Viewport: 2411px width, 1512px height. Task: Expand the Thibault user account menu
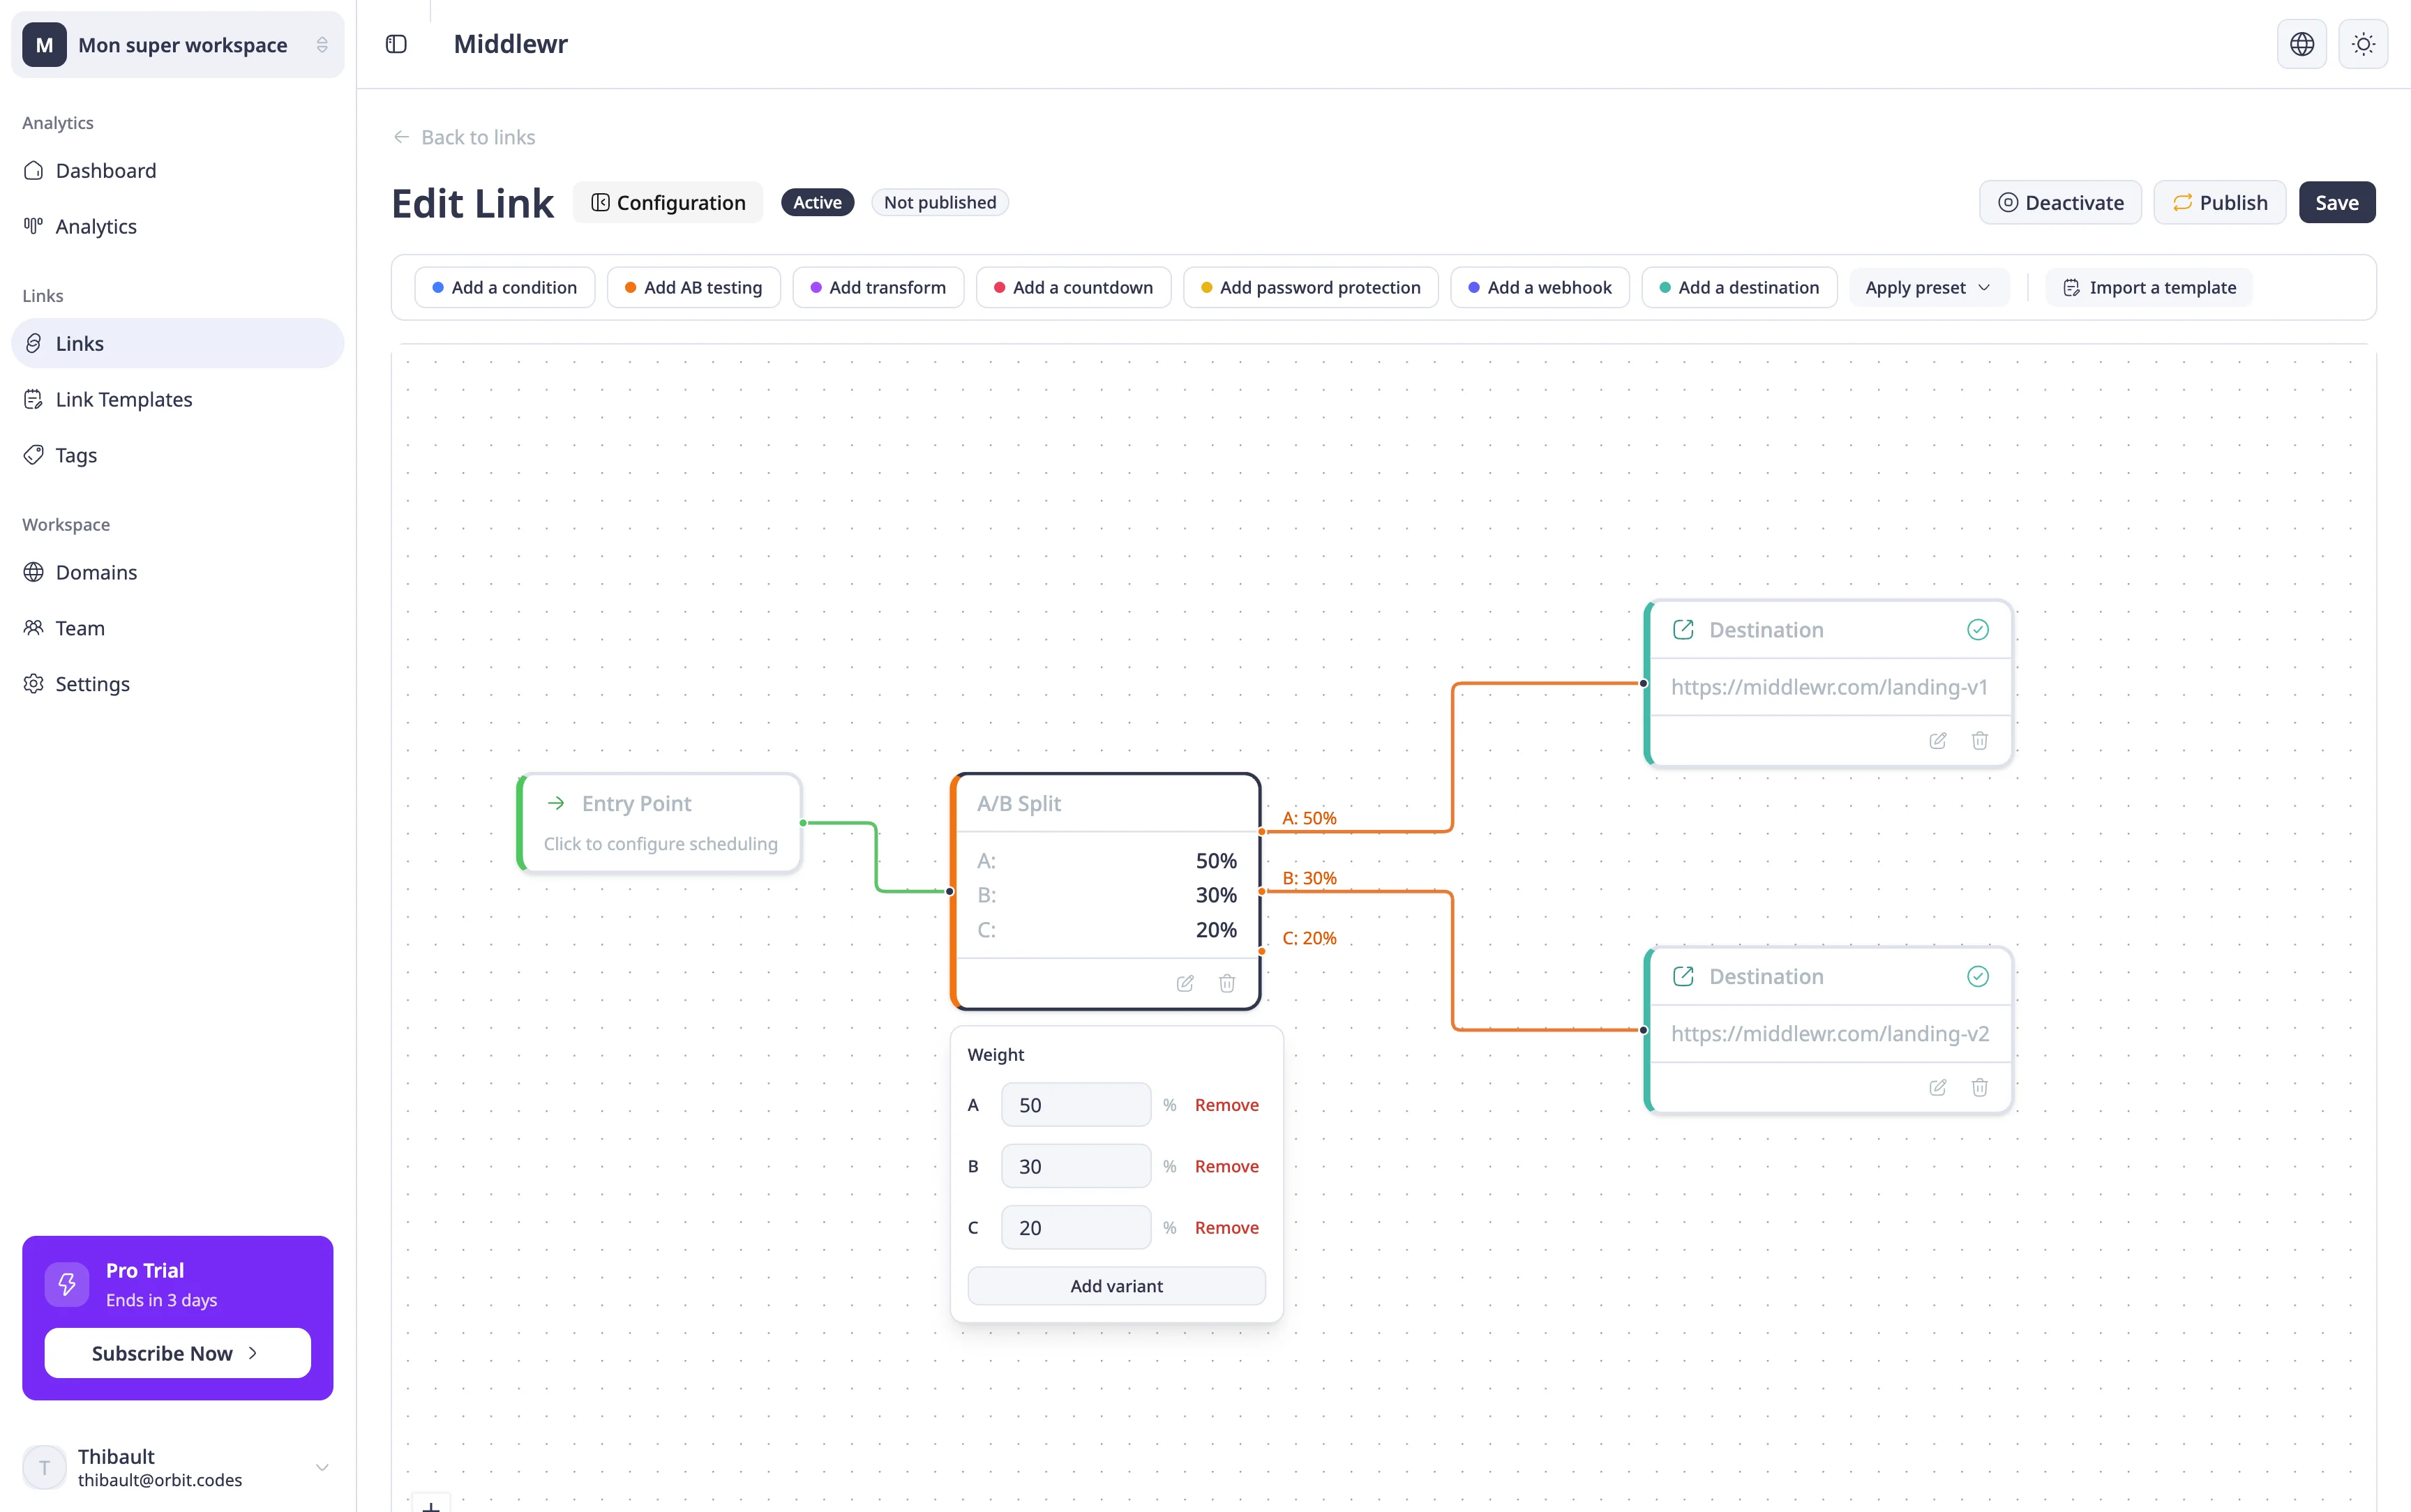point(178,1467)
